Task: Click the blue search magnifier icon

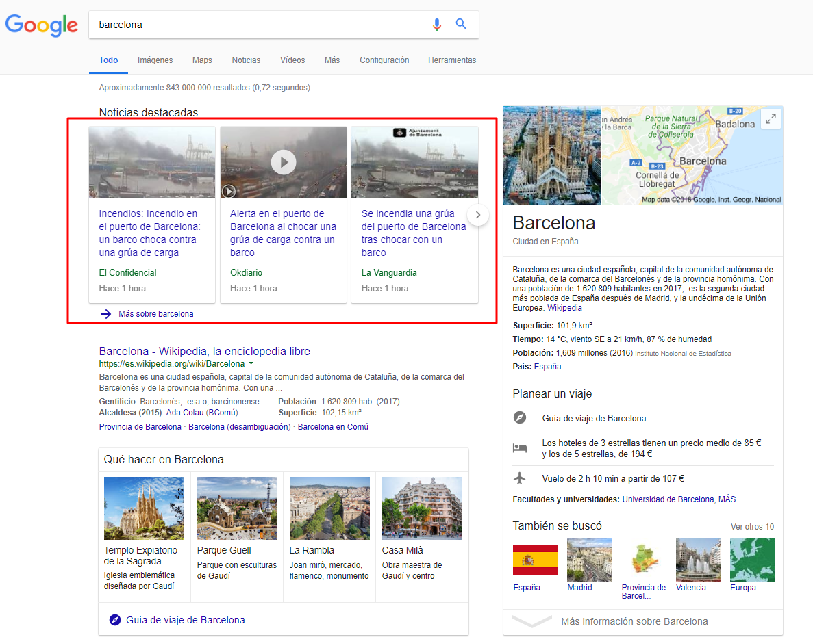Action: point(461,24)
